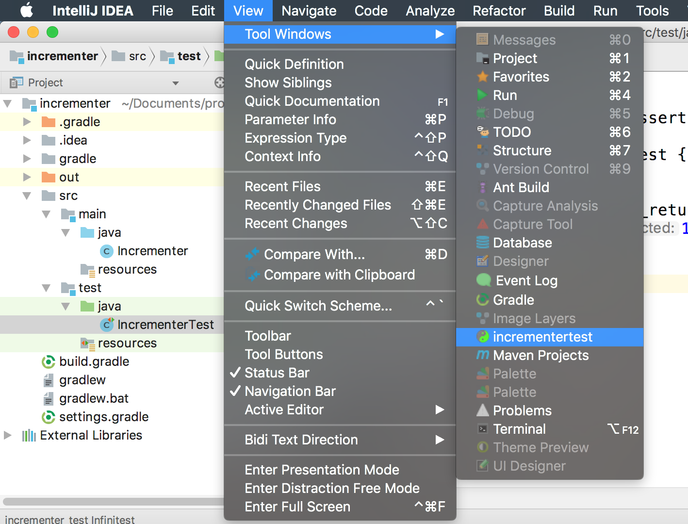Image resolution: width=688 pixels, height=524 pixels.
Task: Select Recent Changes menu item
Action: (340, 223)
